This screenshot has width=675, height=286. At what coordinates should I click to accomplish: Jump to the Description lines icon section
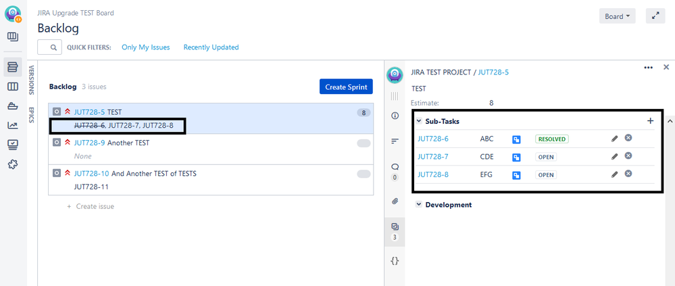pyautogui.click(x=395, y=141)
